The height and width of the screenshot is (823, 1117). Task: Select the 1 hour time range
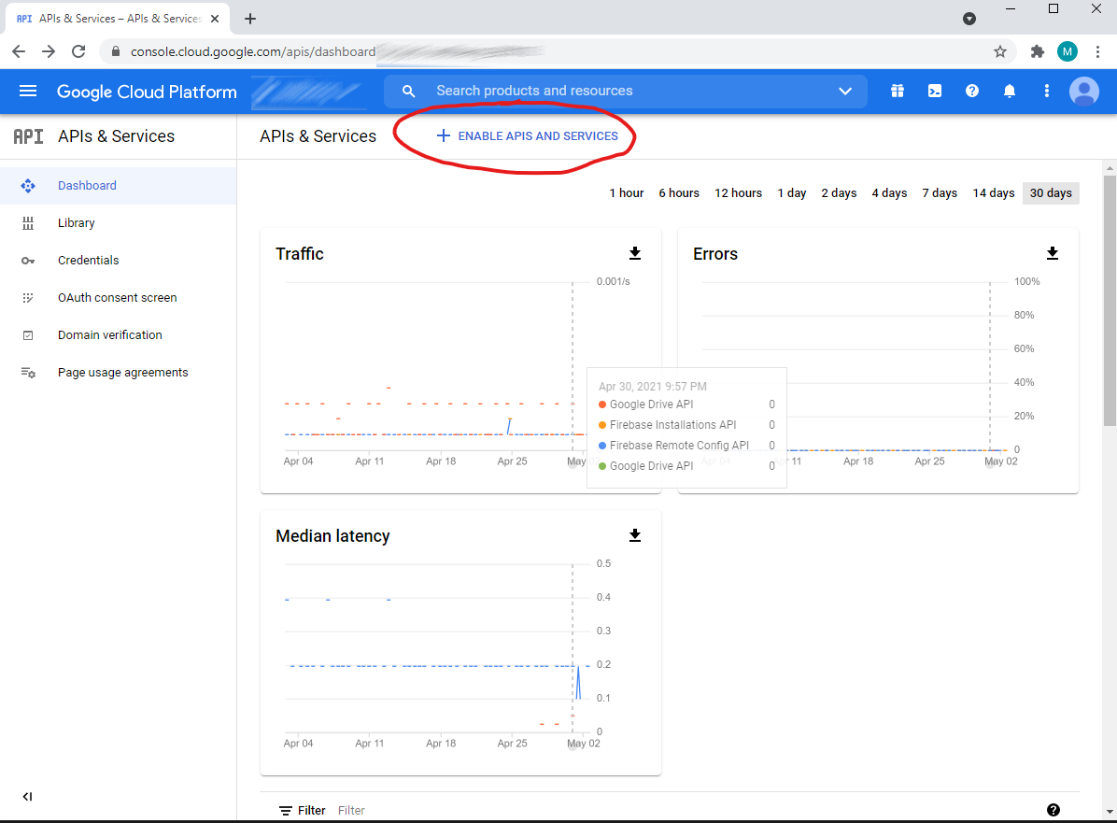(x=627, y=193)
